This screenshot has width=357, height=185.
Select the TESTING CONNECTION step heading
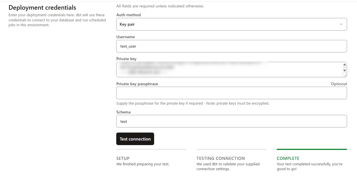point(221,158)
